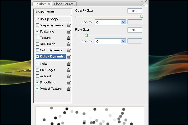Image resolution: width=188 pixels, height=125 pixels.
Task: Select the Color Dynamics options label
Action: coord(51,50)
